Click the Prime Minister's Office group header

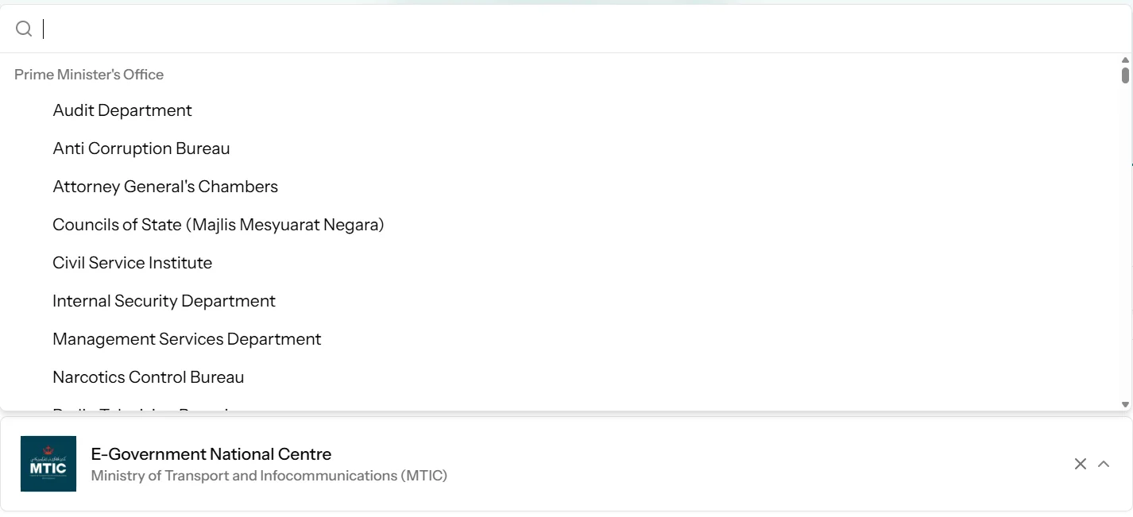(x=89, y=75)
